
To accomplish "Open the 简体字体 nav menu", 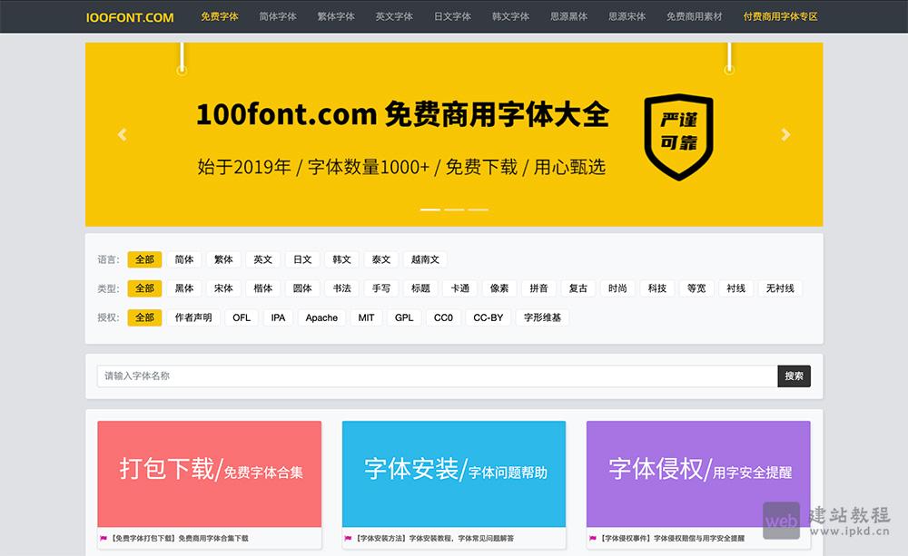I will [277, 16].
